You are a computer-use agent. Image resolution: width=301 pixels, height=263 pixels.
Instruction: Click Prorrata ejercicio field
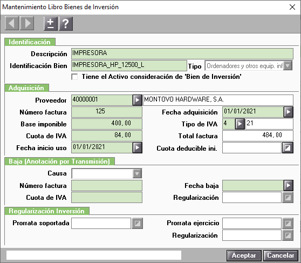point(252,223)
